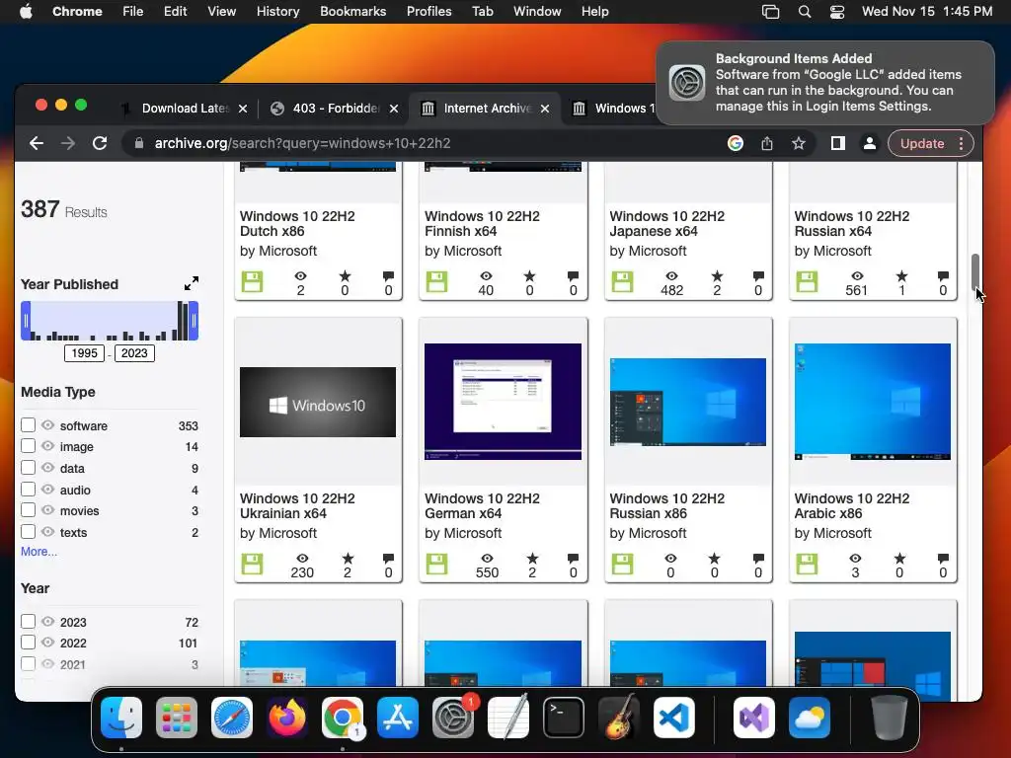
Task: Open the Profiles menu
Action: click(428, 12)
